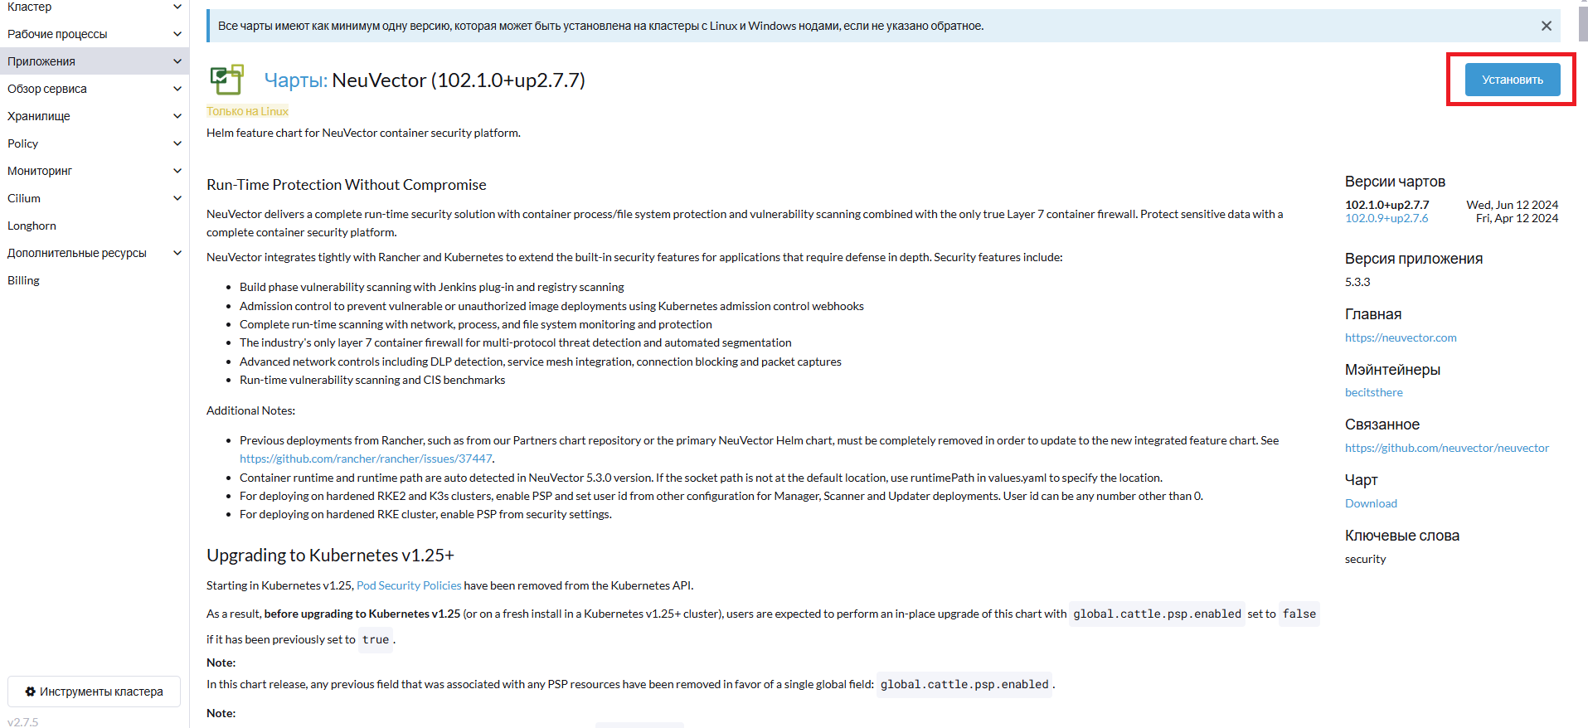Expand the Мониторинг chevron
This screenshot has height=728, width=1588.
click(177, 171)
